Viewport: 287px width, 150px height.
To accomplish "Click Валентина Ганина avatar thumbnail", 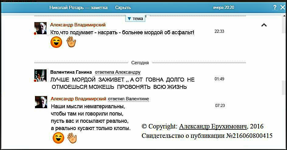I will [x=40, y=75].
